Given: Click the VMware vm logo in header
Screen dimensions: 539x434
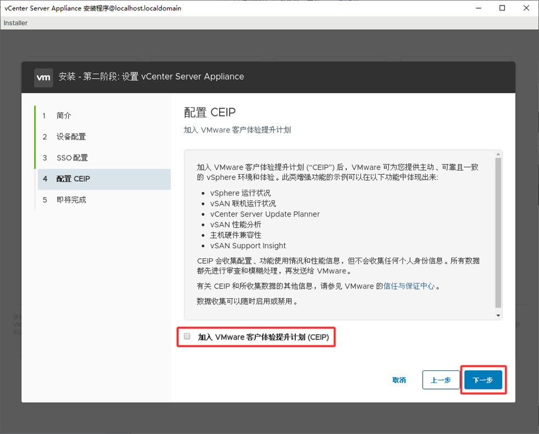Looking at the screenshot, I should (43, 77).
